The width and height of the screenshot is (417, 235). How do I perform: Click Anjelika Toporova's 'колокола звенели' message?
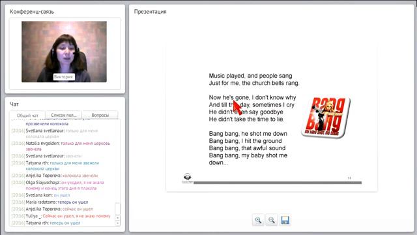click(55, 176)
